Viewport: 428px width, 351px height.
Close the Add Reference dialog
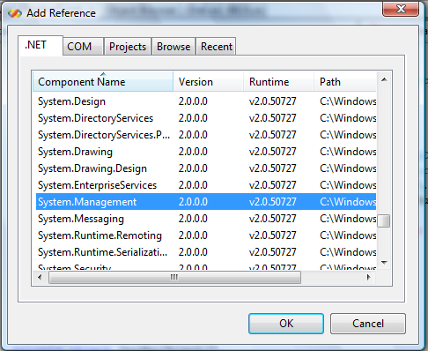(401, 9)
